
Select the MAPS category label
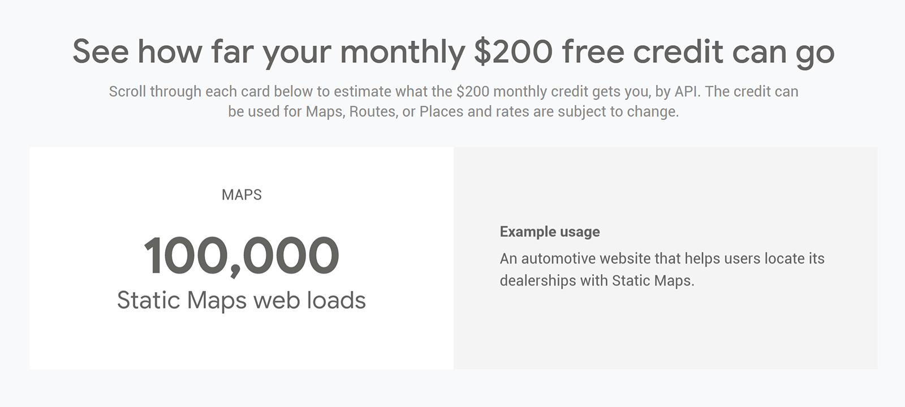(242, 195)
